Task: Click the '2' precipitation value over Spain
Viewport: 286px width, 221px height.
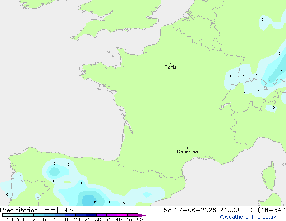Action: 95,202
